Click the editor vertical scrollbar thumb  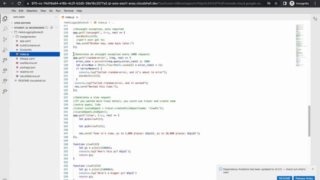click(309, 121)
